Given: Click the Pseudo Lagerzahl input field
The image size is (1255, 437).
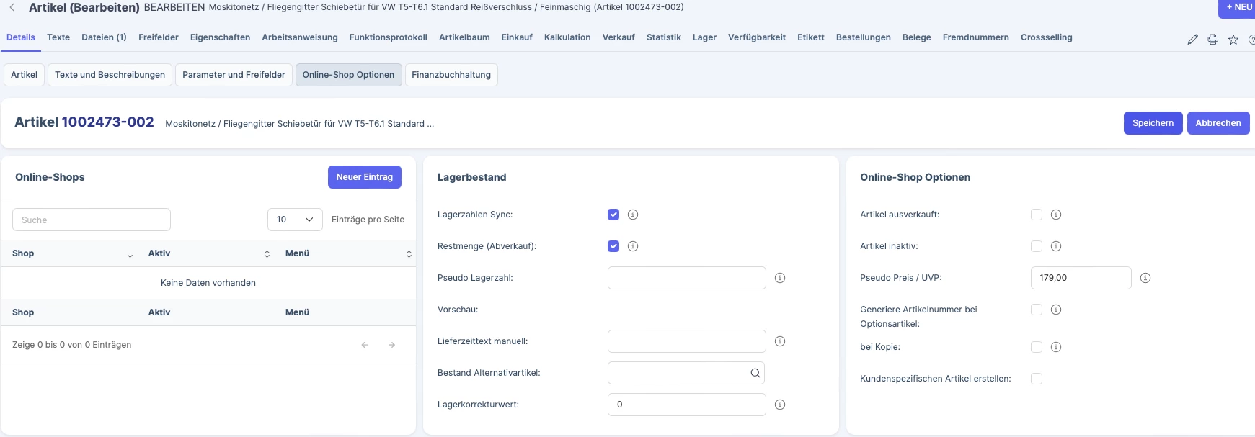Looking at the screenshot, I should point(687,278).
